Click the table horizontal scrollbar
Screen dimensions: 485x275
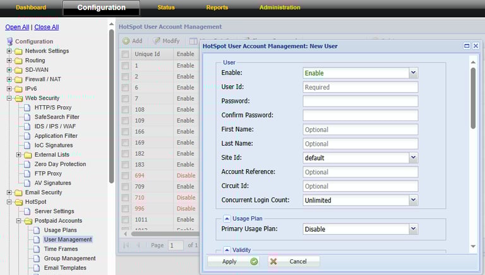pyautogui.click(x=165, y=234)
